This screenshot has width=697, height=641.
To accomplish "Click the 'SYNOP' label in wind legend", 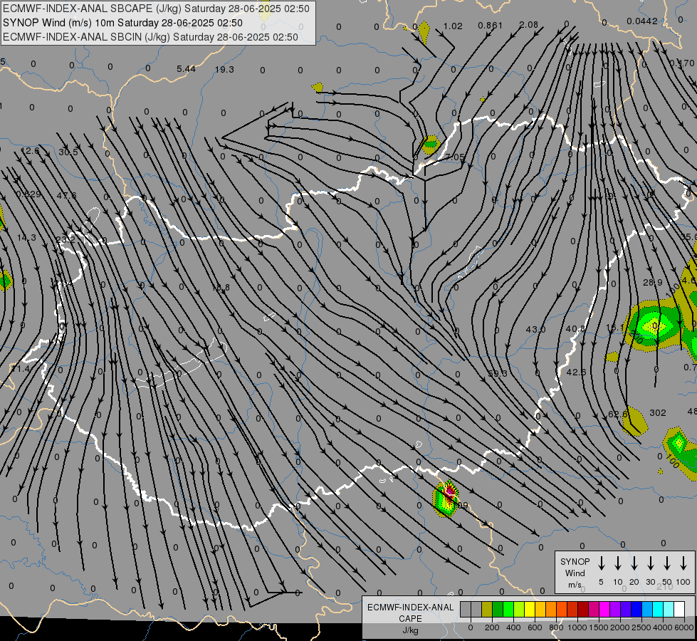I will (x=575, y=561).
